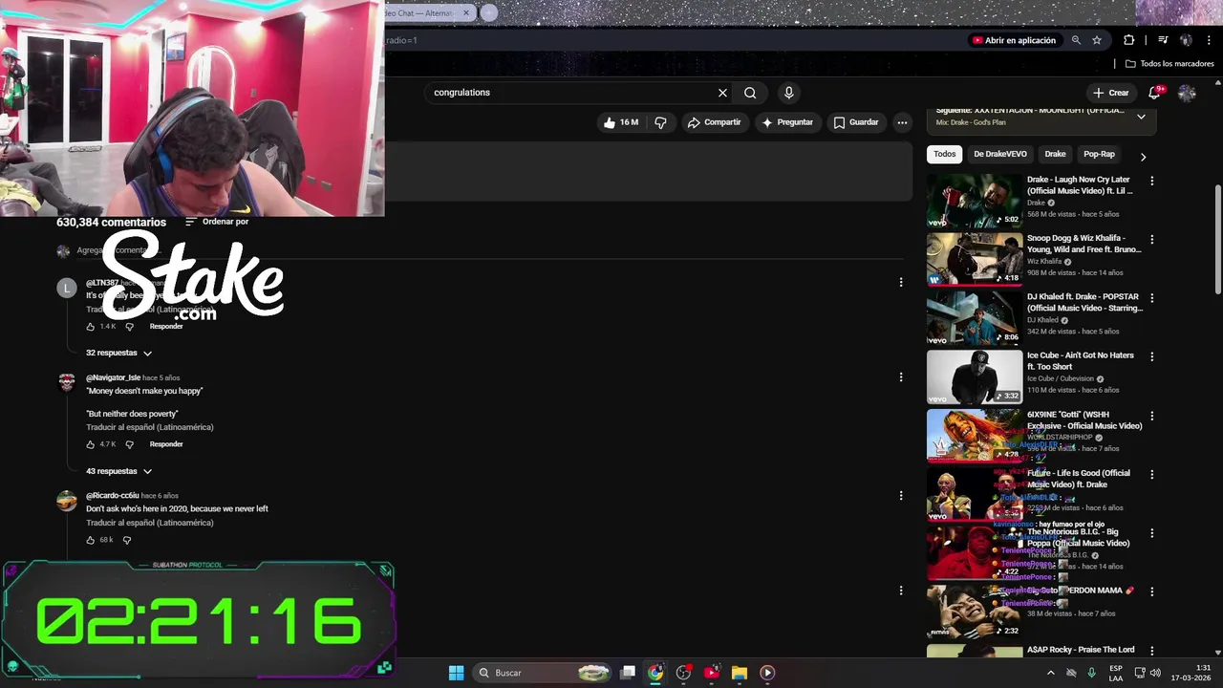This screenshot has height=688, width=1223.
Task: Toggle the microphone tray icon
Action: pyautogui.click(x=1091, y=673)
